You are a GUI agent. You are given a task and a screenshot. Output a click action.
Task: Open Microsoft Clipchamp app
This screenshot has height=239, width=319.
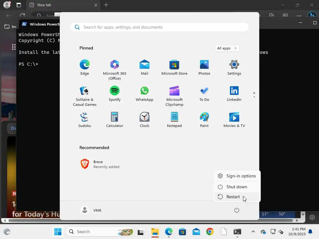click(174, 96)
